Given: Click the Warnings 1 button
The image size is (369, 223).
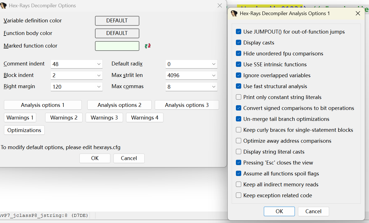Looking at the screenshot, I should point(20,118).
